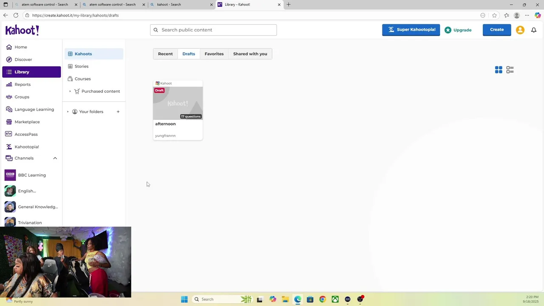Open the afternoon draft thumbnail
The height and width of the screenshot is (306, 544).
pyautogui.click(x=178, y=103)
